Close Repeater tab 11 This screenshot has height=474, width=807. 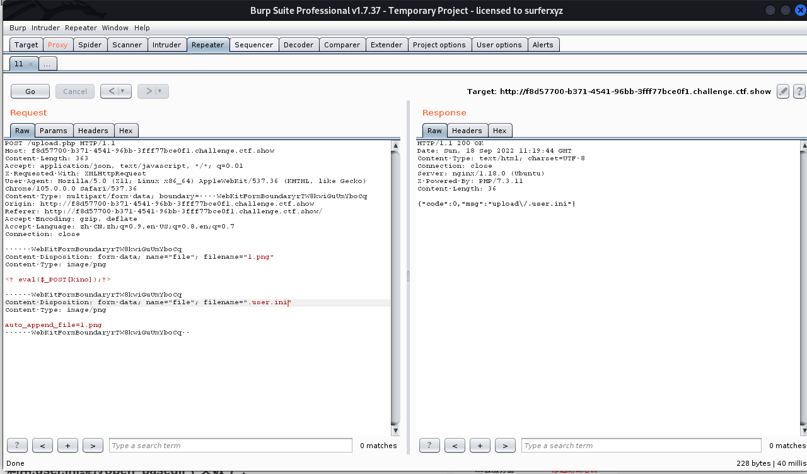pyautogui.click(x=30, y=64)
